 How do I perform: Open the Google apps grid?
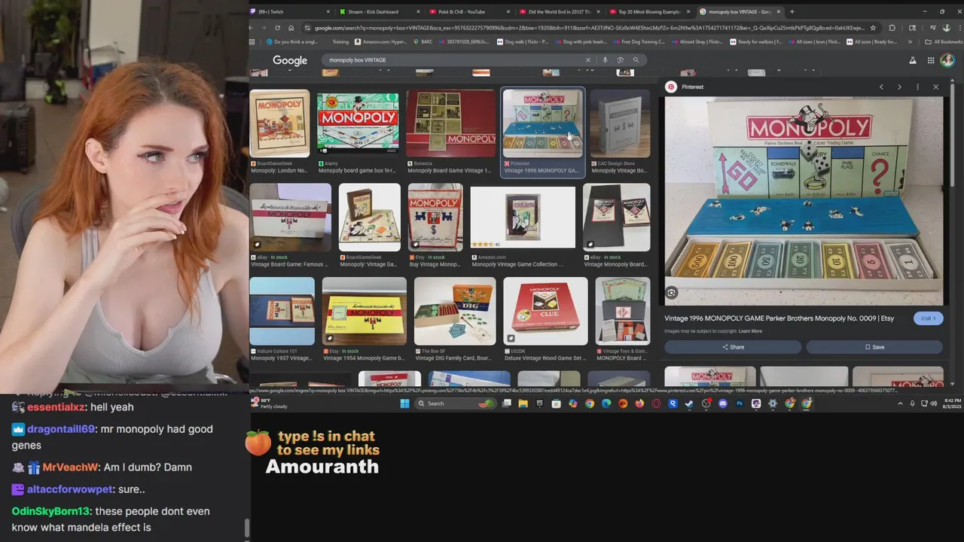coord(931,60)
